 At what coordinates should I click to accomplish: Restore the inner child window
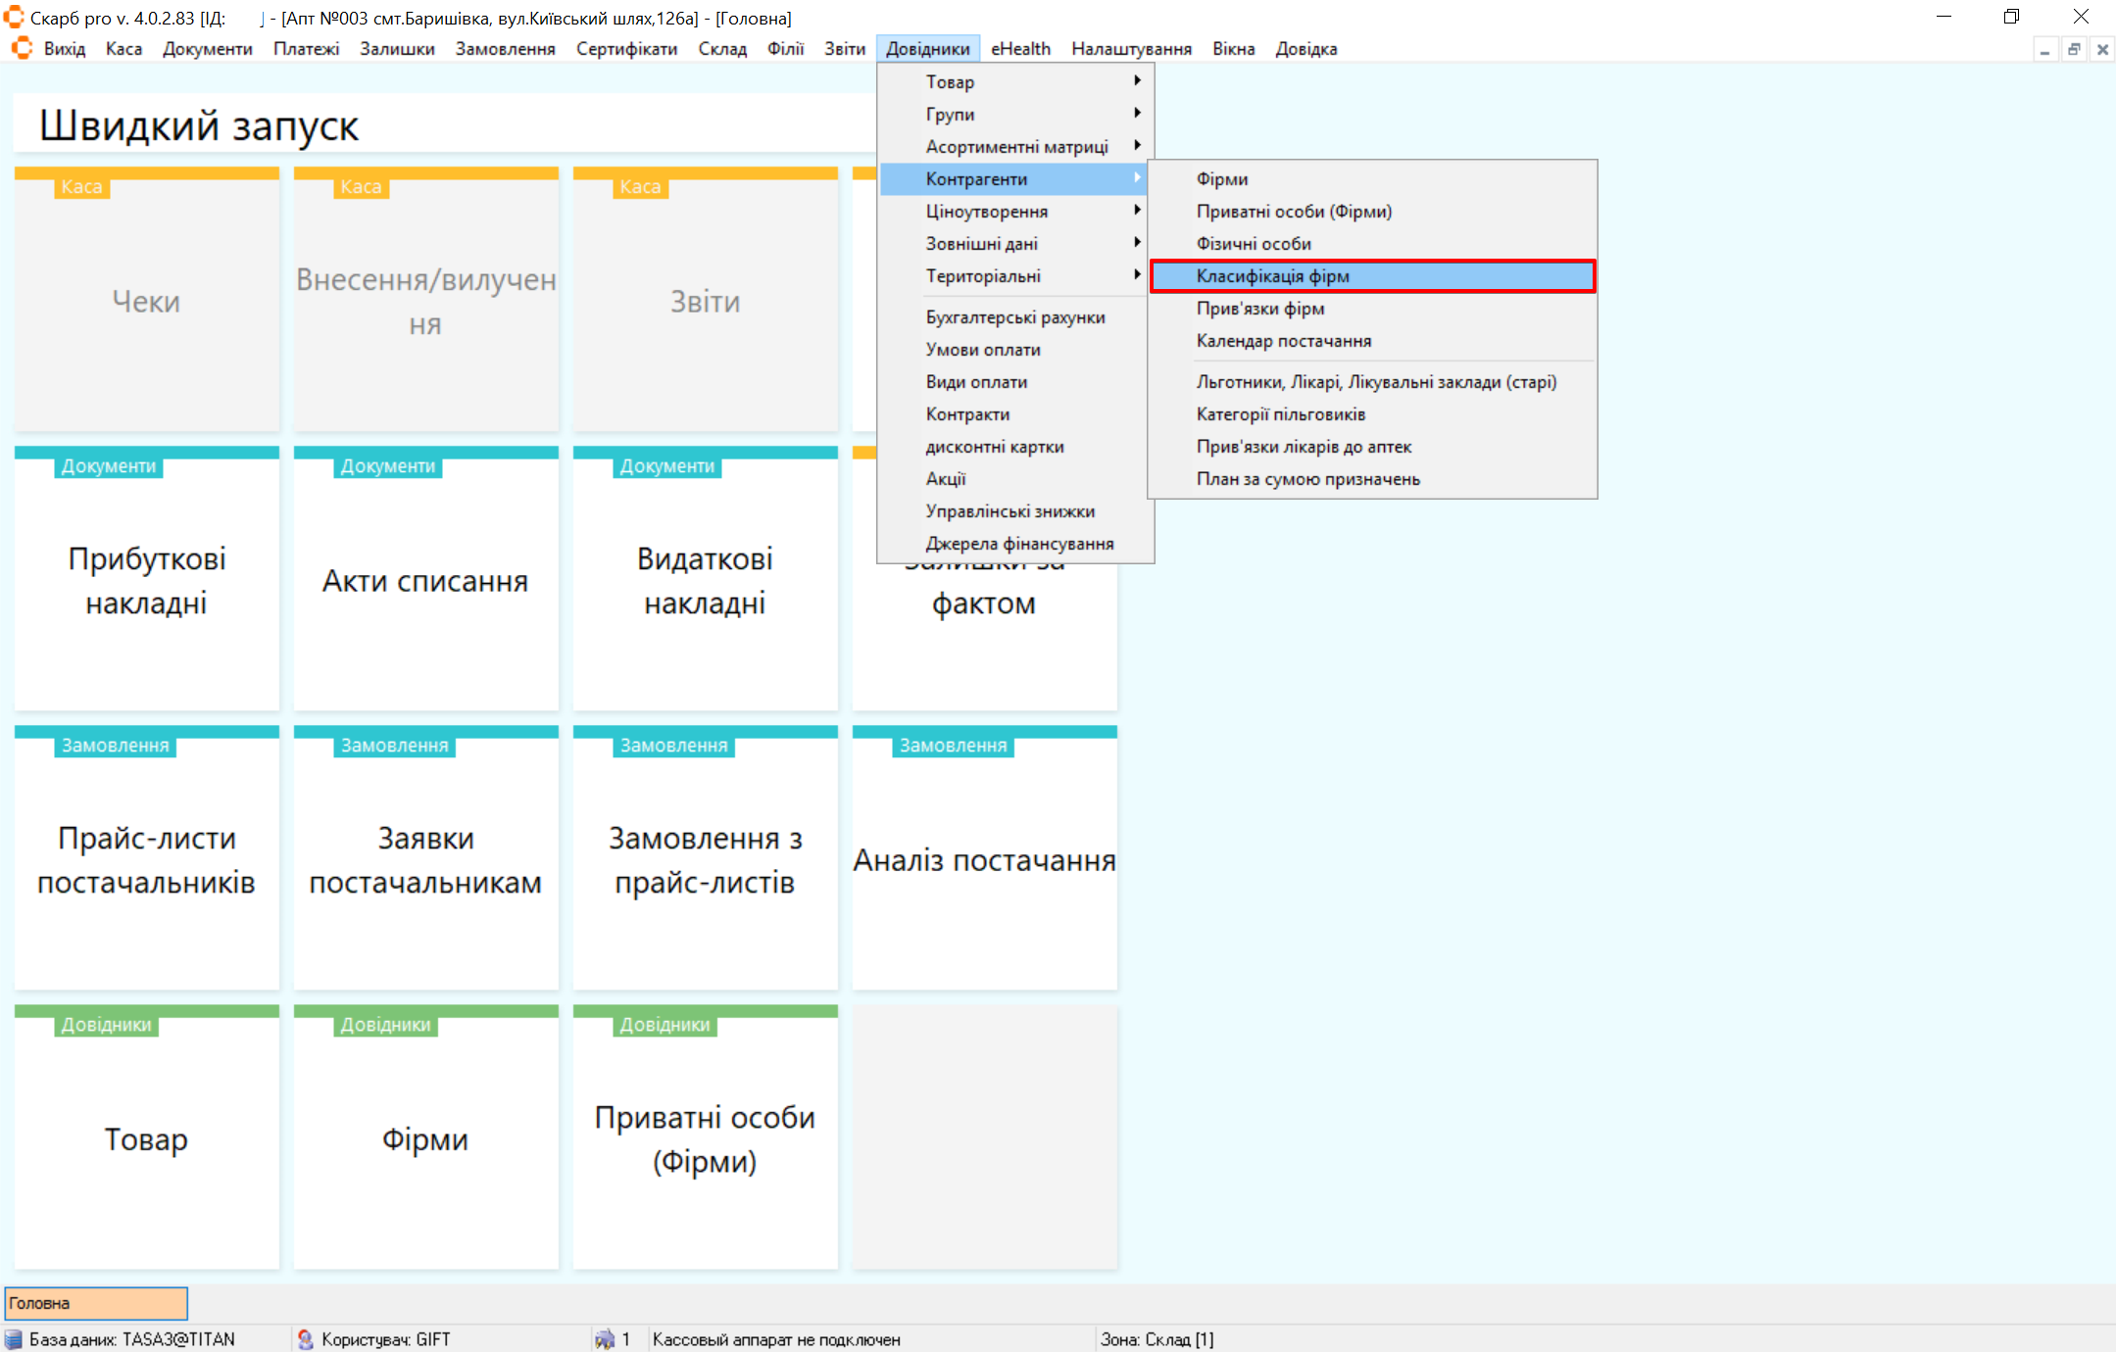[2074, 49]
